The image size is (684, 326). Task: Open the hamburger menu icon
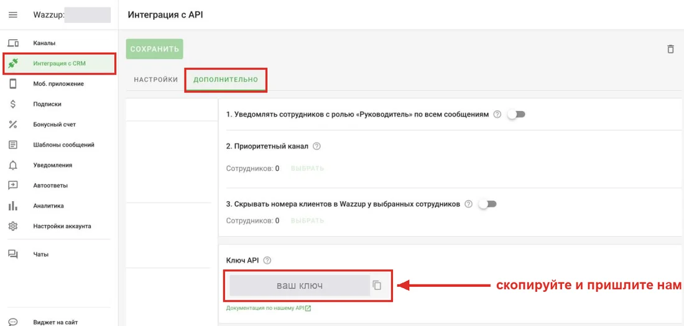pos(13,15)
